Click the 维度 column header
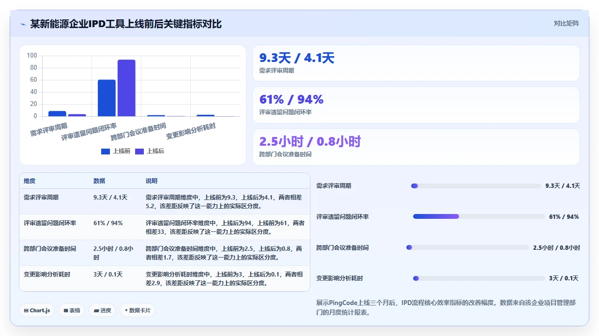The image size is (599, 336). (x=30, y=181)
